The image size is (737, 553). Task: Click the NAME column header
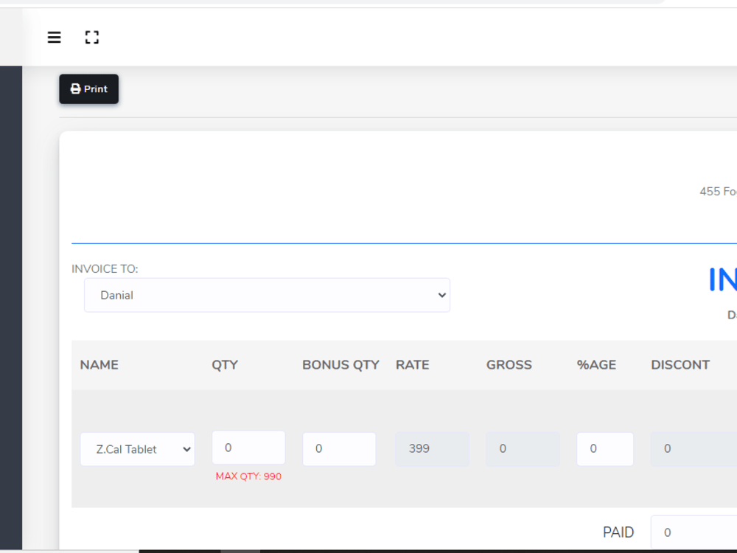tap(99, 365)
